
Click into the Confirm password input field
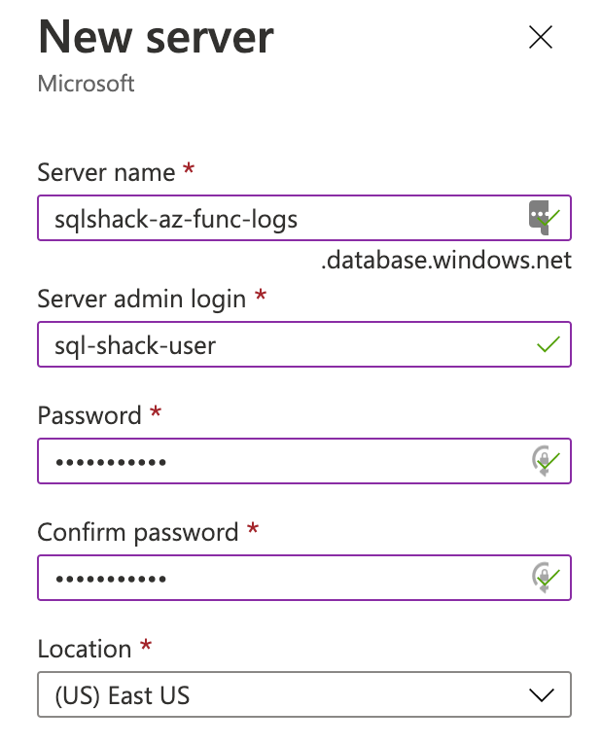point(272,578)
